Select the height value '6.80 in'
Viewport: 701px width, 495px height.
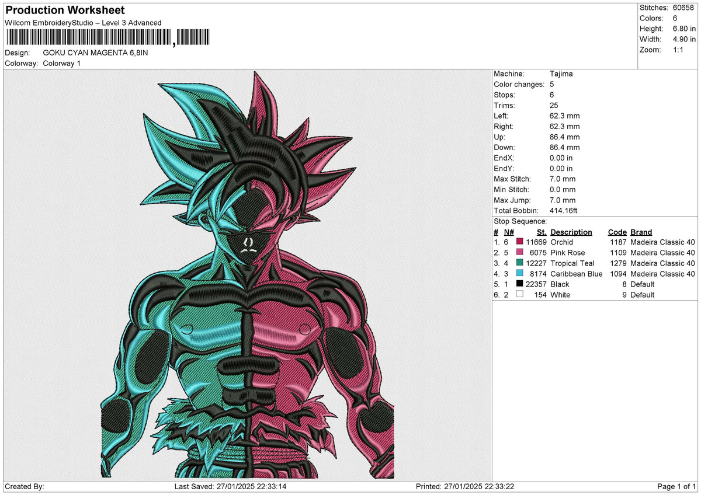(x=684, y=29)
